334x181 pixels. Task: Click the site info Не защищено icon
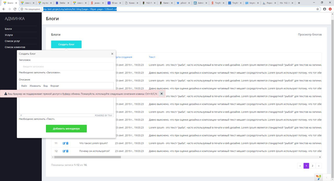click(22, 9)
